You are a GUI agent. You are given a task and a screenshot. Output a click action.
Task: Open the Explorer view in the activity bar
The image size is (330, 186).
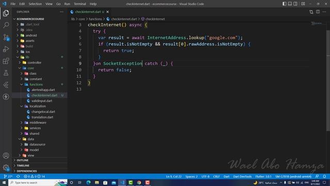point(6,13)
